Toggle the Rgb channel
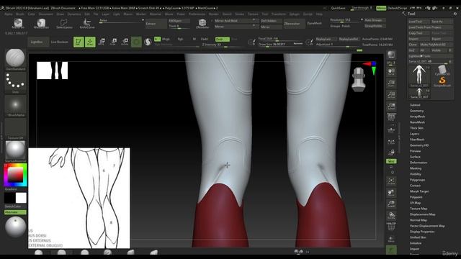 point(181,39)
